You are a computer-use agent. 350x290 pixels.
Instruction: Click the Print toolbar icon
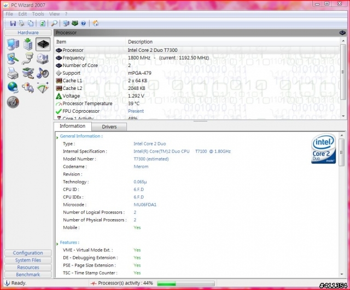pos(22,23)
